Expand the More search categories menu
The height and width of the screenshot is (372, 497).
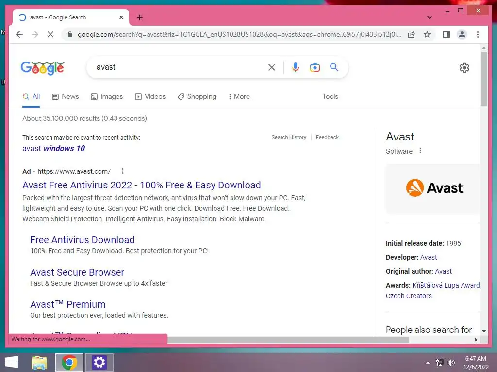pos(239,97)
